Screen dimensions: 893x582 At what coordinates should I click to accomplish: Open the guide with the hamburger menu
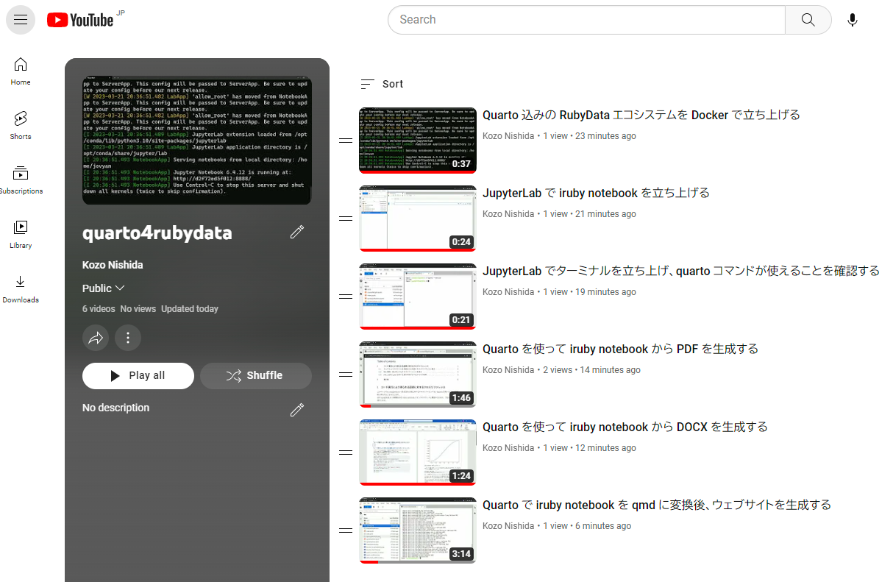[x=20, y=20]
